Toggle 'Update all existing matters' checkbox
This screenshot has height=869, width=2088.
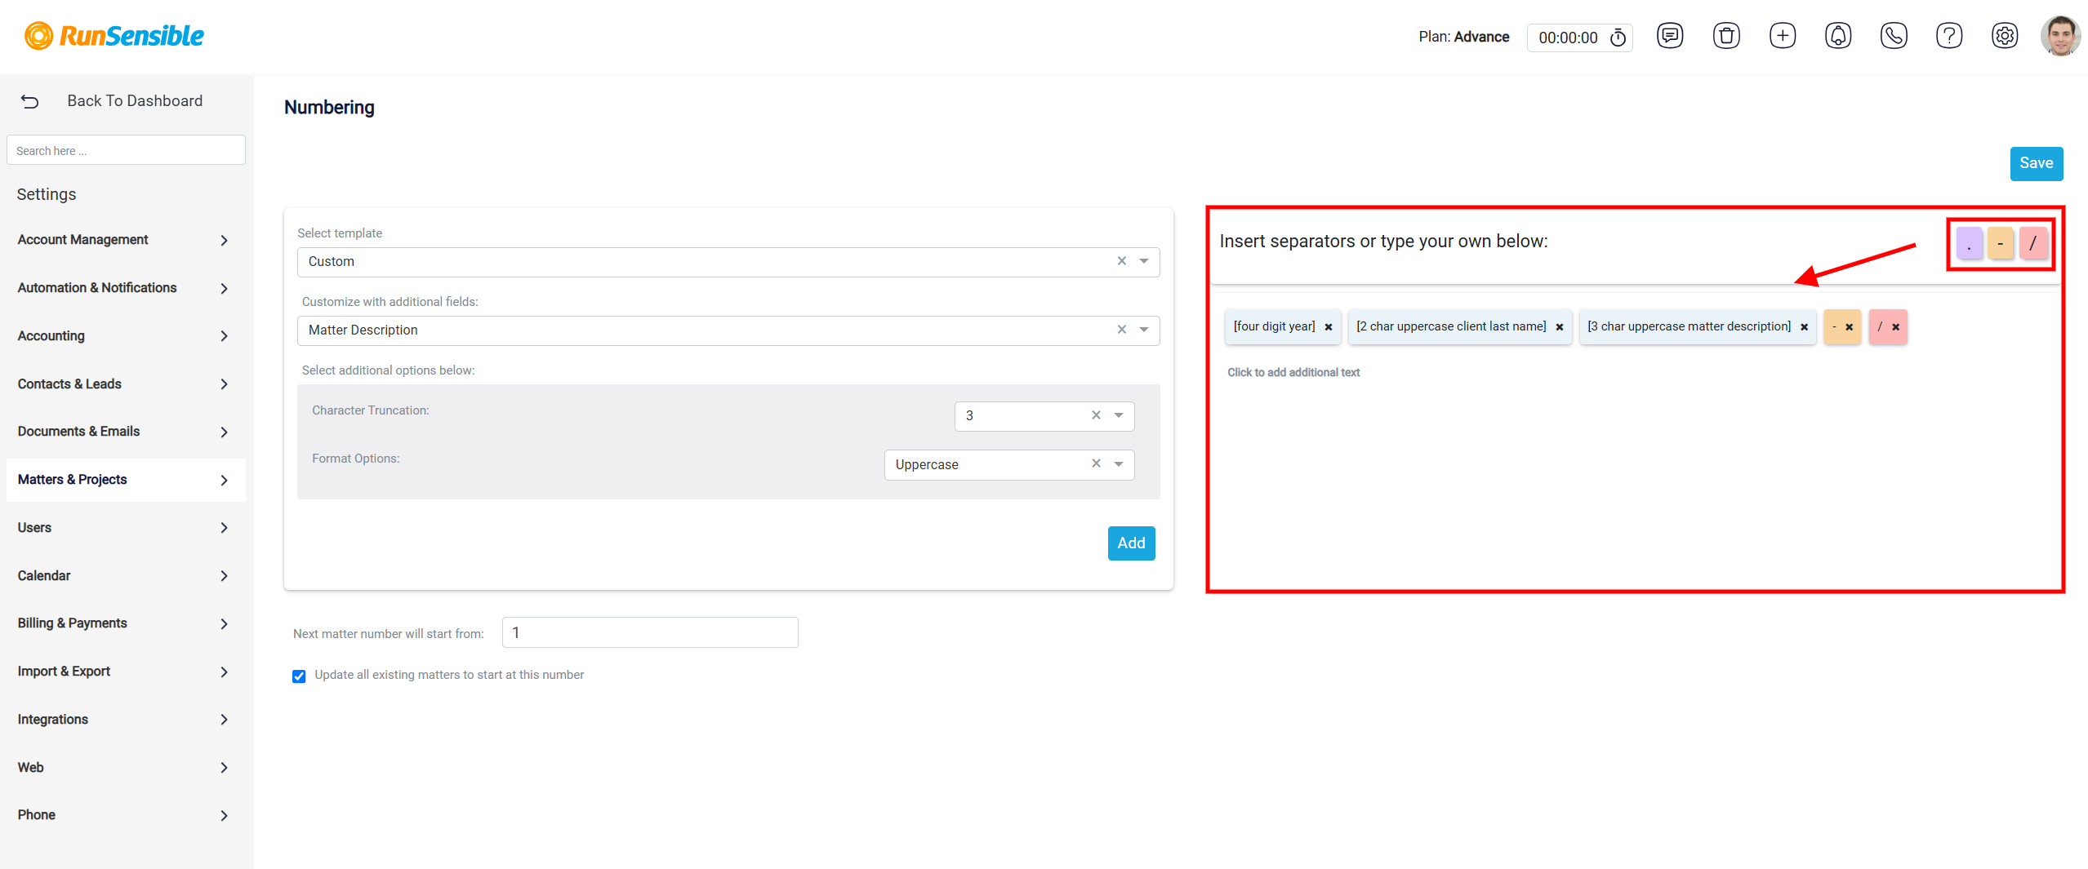299,676
